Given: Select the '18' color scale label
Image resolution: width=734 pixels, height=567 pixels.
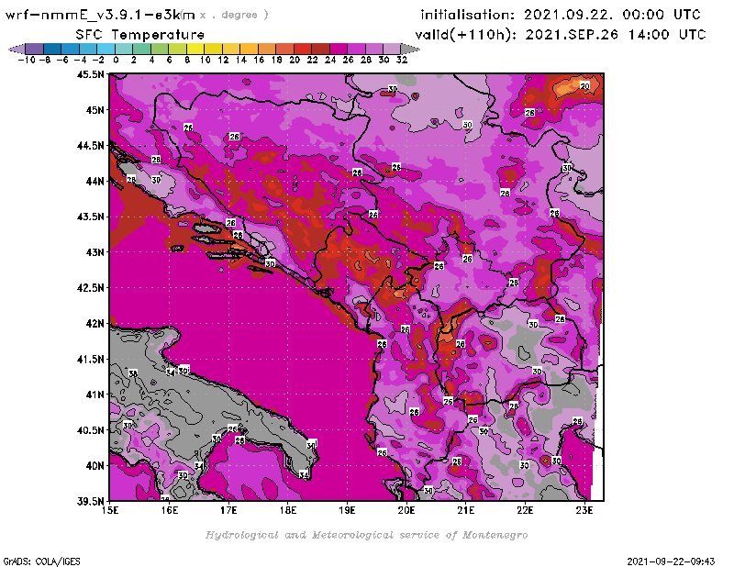Looking at the screenshot, I should tap(277, 60).
